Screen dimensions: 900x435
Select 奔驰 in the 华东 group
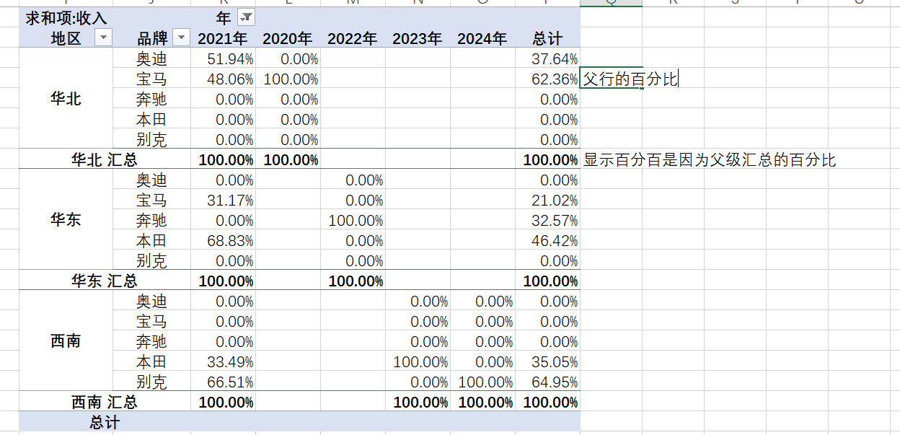pos(151,220)
